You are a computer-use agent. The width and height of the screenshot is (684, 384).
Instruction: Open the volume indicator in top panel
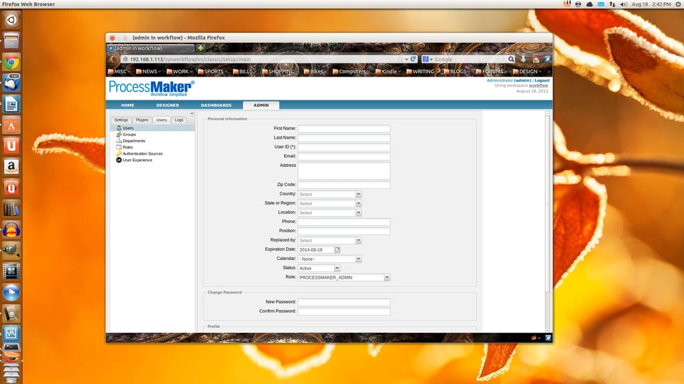click(x=624, y=4)
